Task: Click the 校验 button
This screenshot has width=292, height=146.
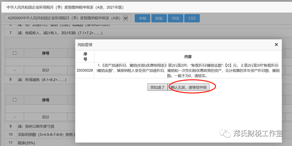Action: [159, 18]
